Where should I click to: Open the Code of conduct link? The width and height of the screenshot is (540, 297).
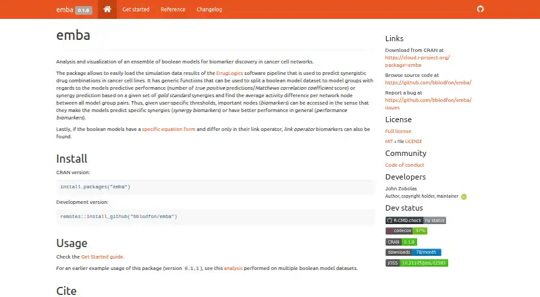coord(404,165)
